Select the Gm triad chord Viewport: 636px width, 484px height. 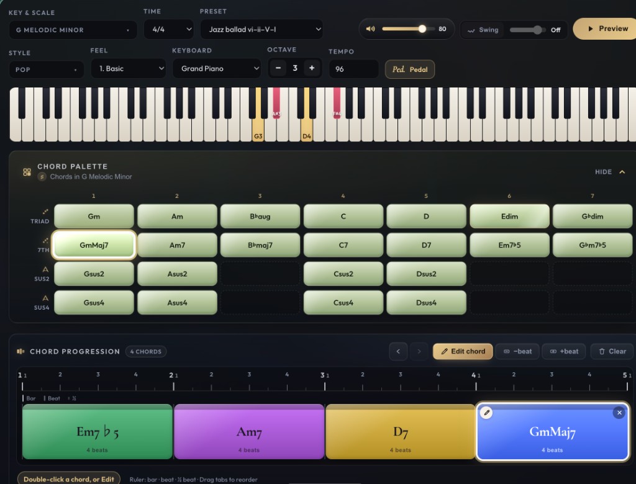tap(94, 217)
